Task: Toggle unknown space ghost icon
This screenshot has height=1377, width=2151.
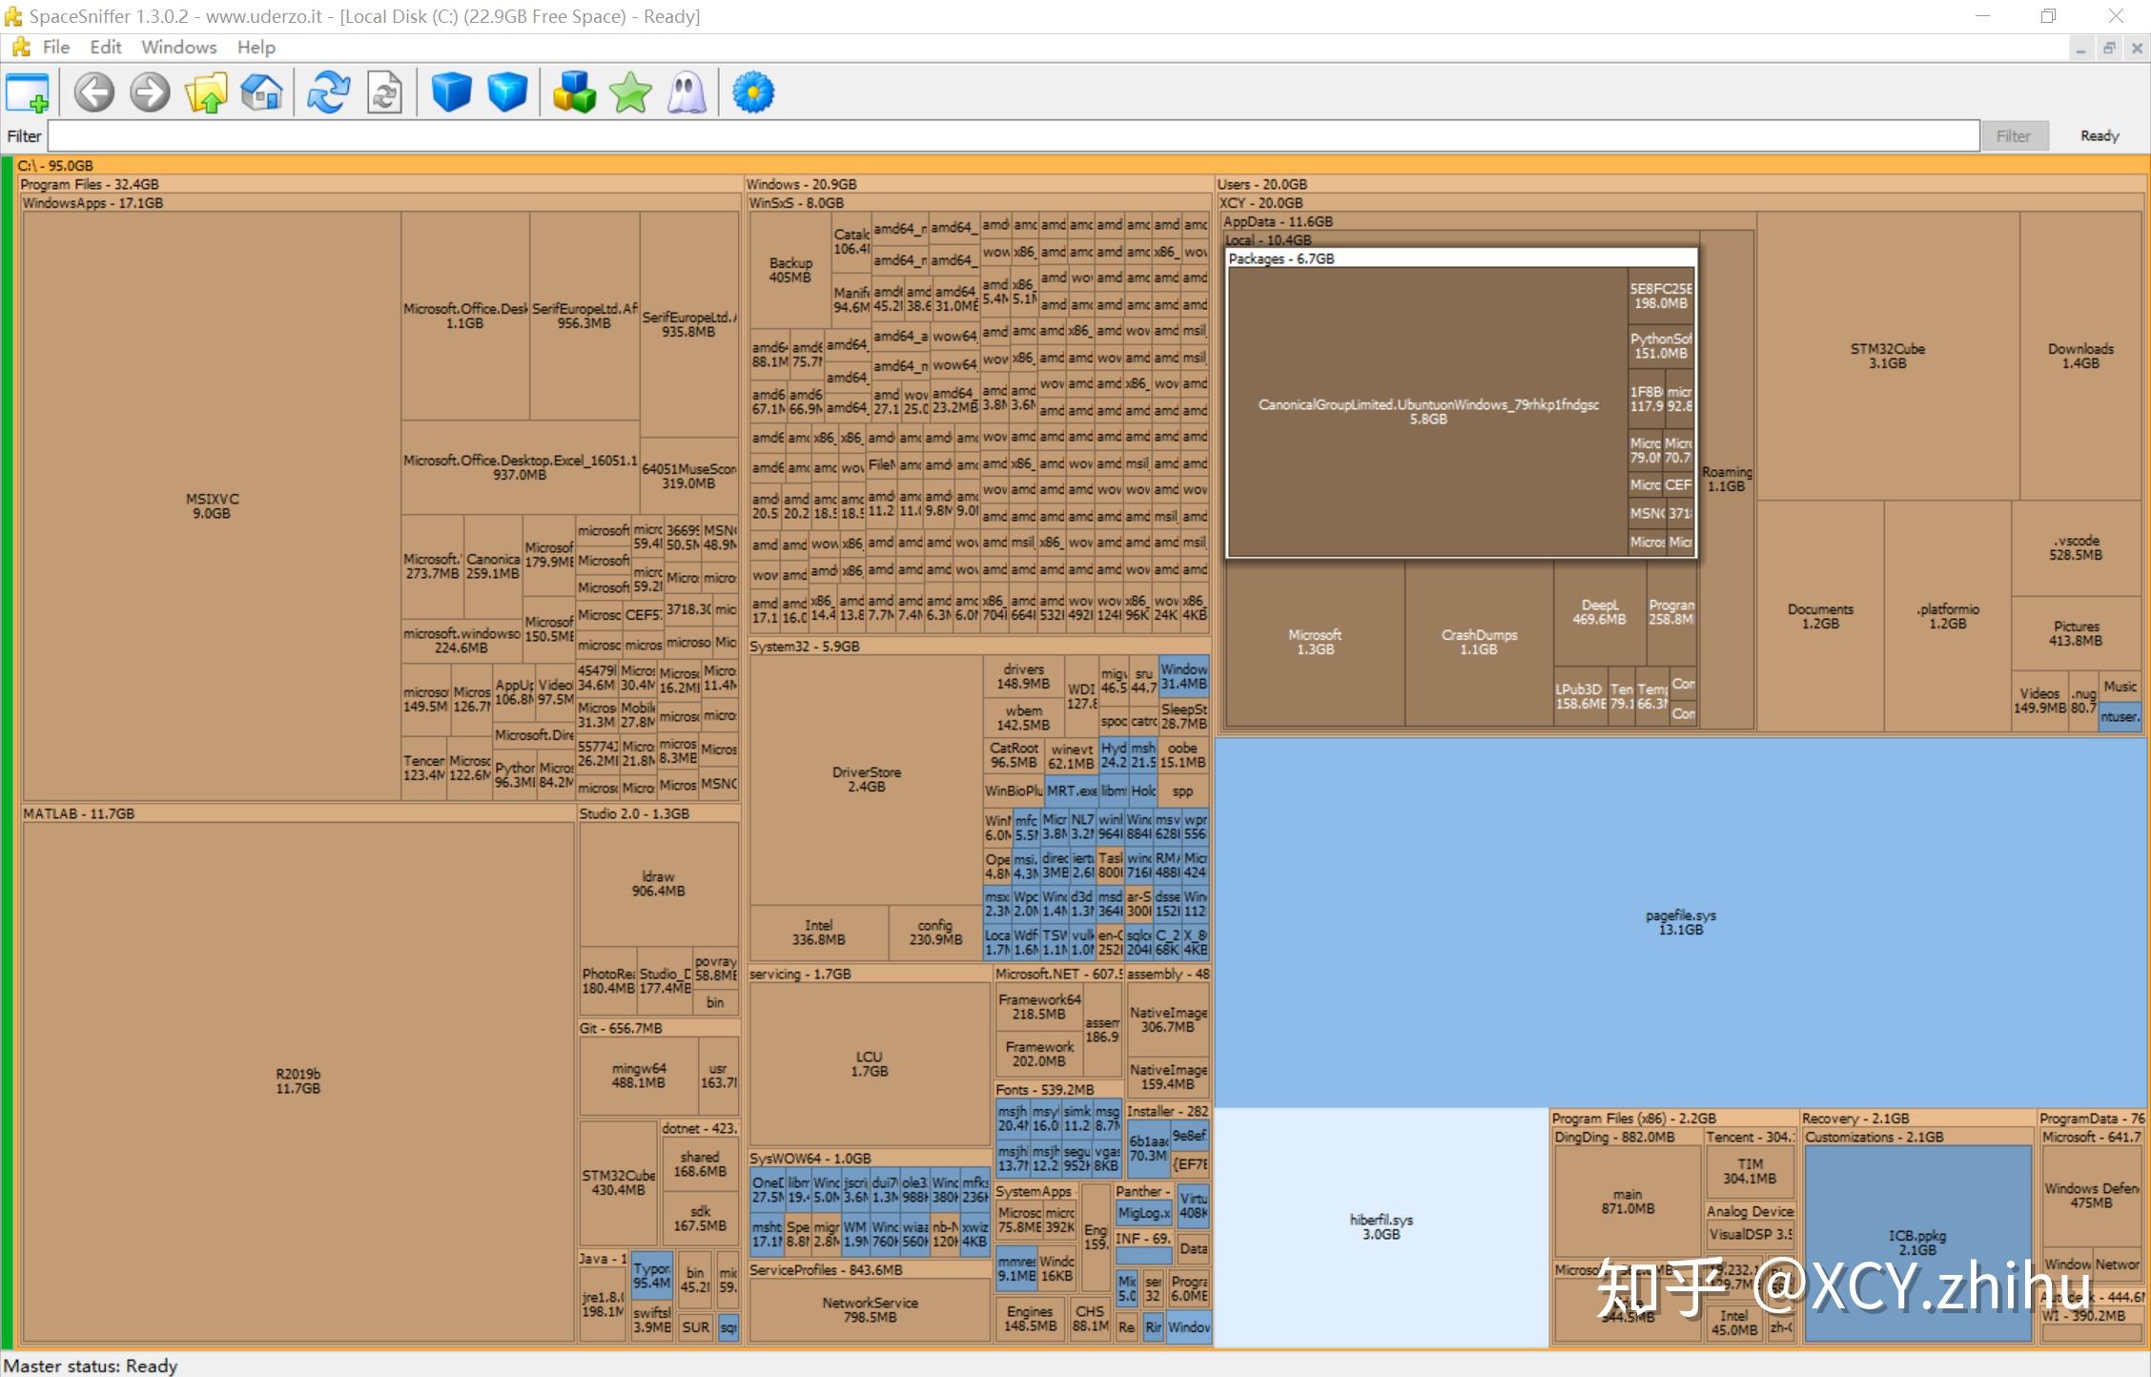Action: pyautogui.click(x=686, y=92)
